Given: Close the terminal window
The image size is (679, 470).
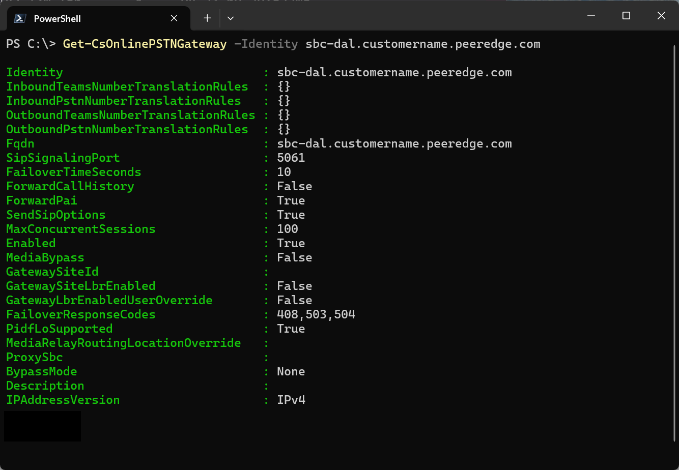Looking at the screenshot, I should click(x=661, y=16).
